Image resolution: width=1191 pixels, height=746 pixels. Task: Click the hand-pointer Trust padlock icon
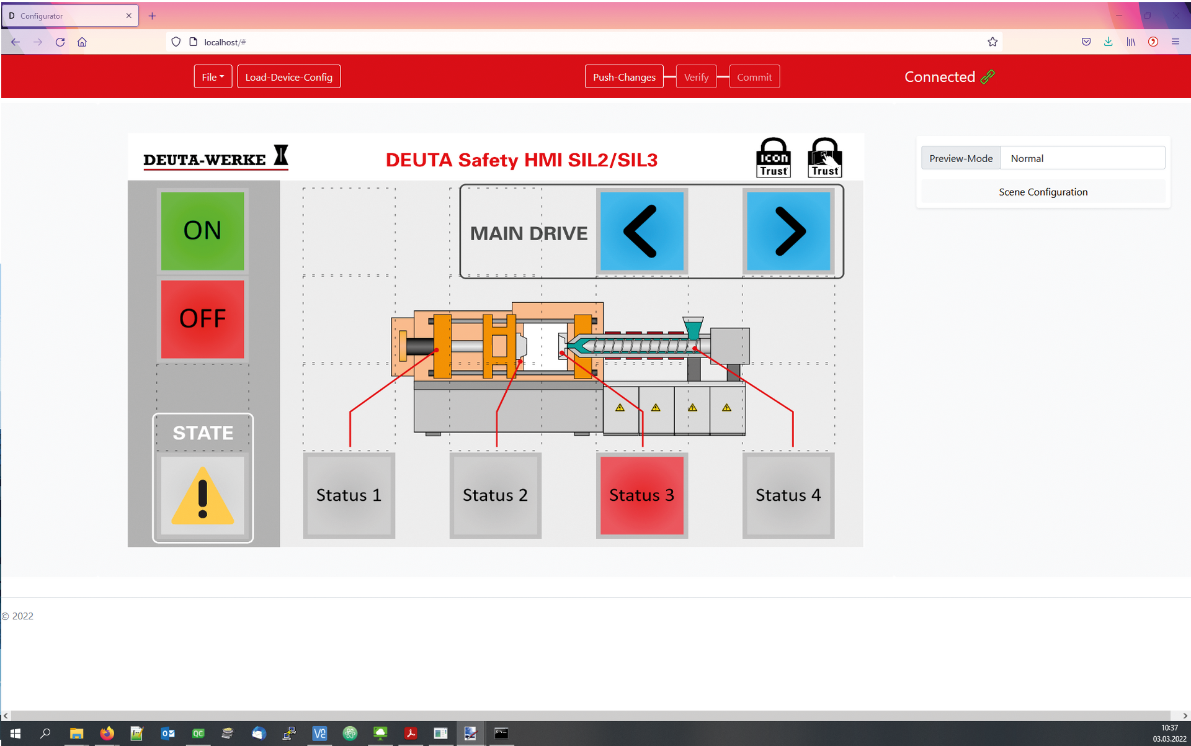pos(824,158)
